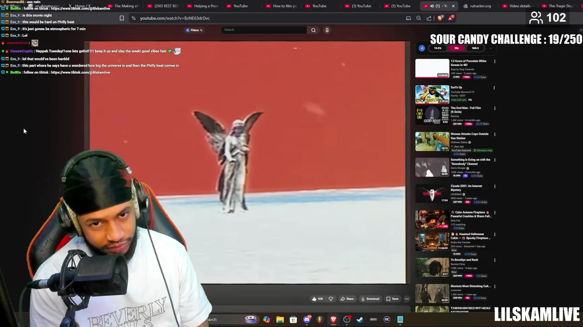Open Steam from the taskbar
The height and width of the screenshot is (327, 583).
point(360,320)
